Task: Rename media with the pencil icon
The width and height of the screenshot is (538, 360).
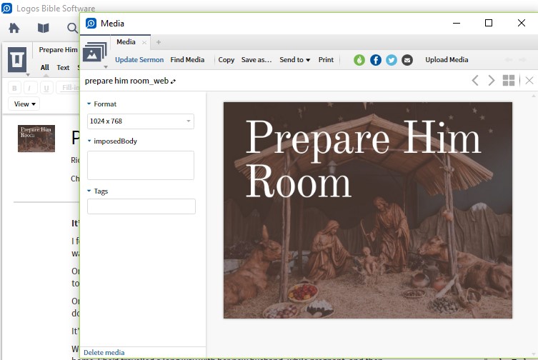Action: tap(174, 81)
